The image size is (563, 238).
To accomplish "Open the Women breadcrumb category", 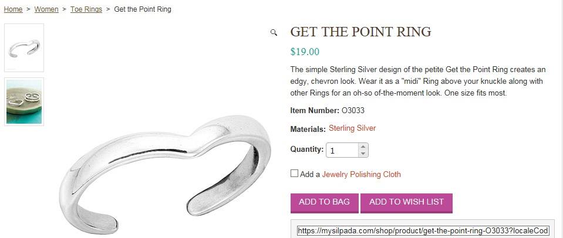I will coord(46,9).
